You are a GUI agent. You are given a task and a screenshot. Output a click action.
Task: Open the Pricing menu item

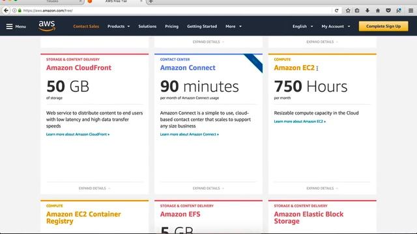click(171, 26)
